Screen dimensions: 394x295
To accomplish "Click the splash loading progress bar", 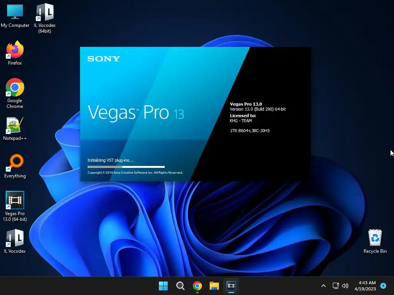I will point(126,167).
